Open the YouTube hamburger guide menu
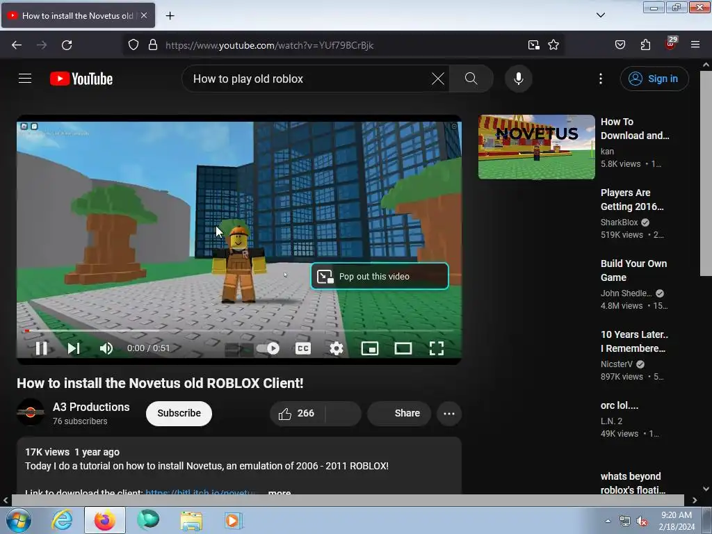Viewport: 712px width, 534px height. coord(25,79)
